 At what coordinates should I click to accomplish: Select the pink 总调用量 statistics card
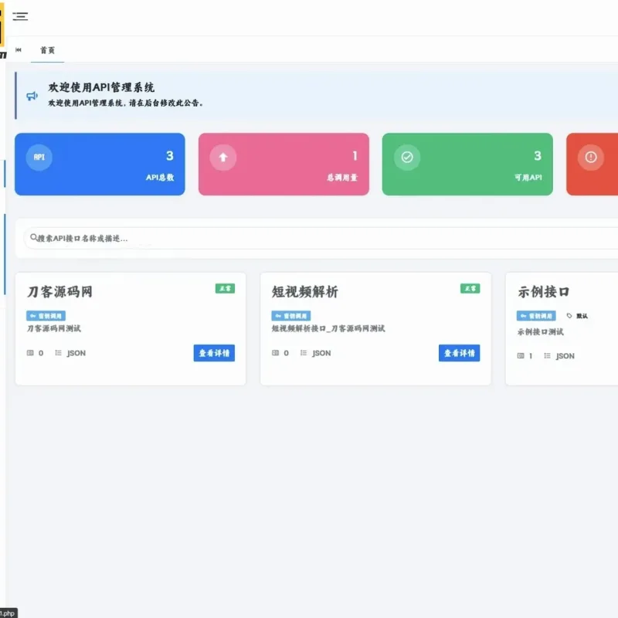click(284, 164)
